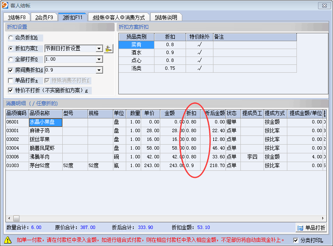The image size is (333, 246).
Task: Switch to the 1结帐F8 tab
Action: coord(17,17)
